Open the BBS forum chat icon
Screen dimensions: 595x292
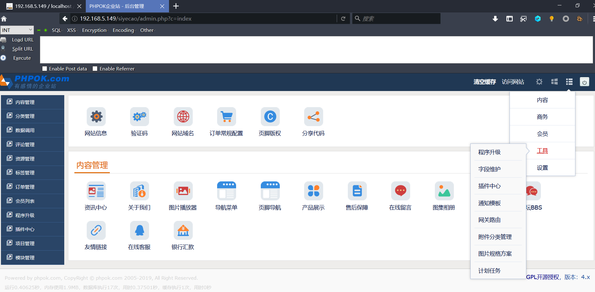point(533,191)
